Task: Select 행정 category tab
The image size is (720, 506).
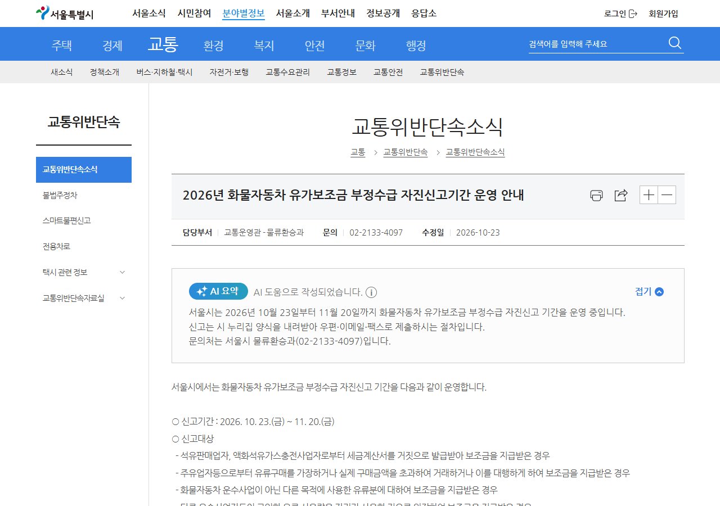Action: point(416,45)
